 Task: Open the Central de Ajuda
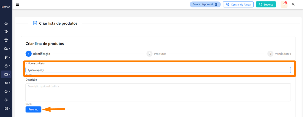pyautogui.click(x=238, y=4)
